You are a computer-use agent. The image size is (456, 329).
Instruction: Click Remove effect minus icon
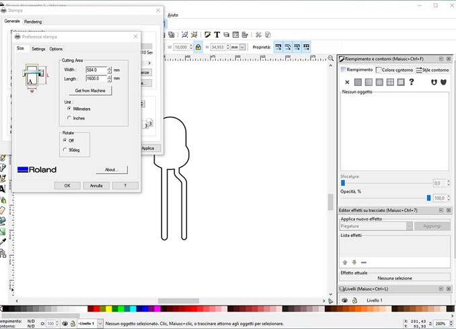click(x=363, y=263)
